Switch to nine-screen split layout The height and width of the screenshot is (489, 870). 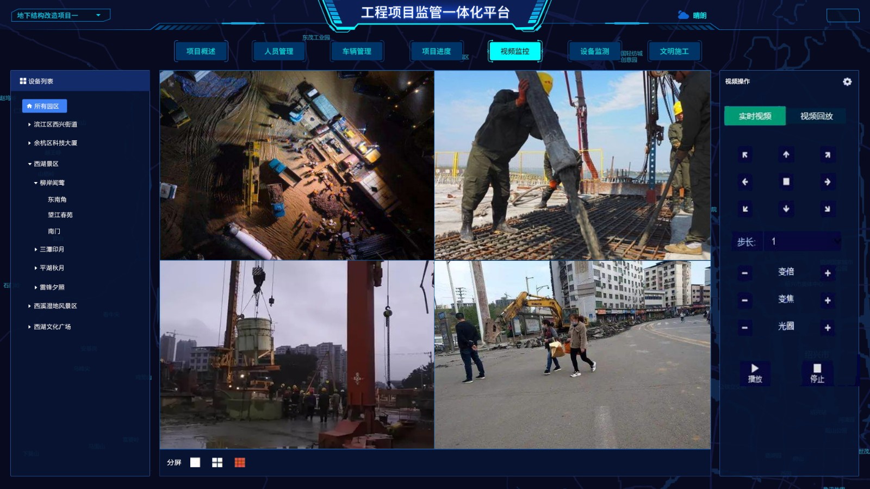240,462
